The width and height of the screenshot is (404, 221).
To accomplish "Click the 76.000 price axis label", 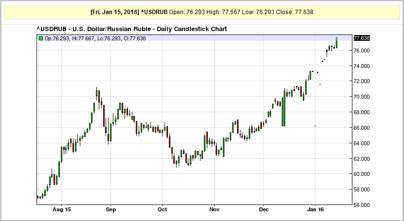I will coord(362,51).
